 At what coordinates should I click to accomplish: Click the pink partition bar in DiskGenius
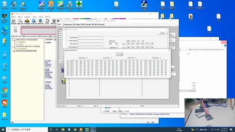(39, 31)
